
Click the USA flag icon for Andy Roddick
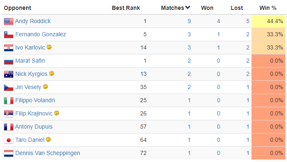(x=9, y=21)
